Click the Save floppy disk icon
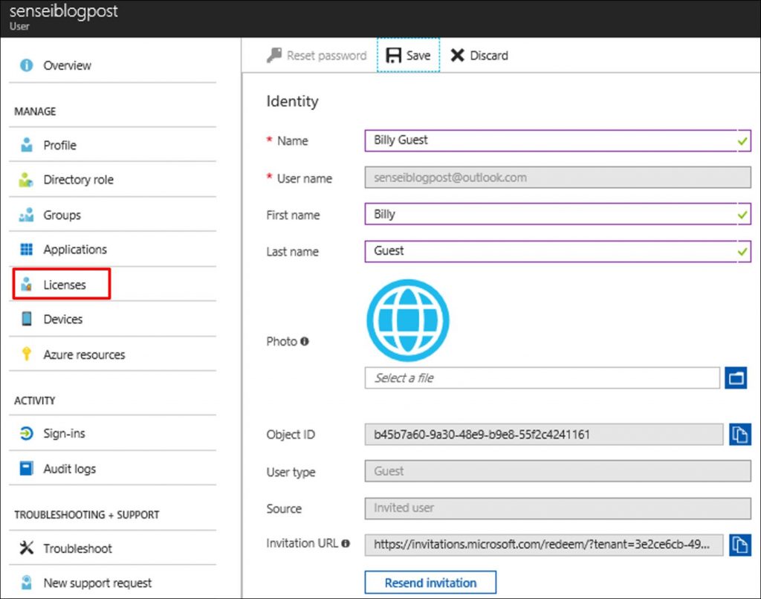This screenshot has width=761, height=599. pyautogui.click(x=393, y=55)
